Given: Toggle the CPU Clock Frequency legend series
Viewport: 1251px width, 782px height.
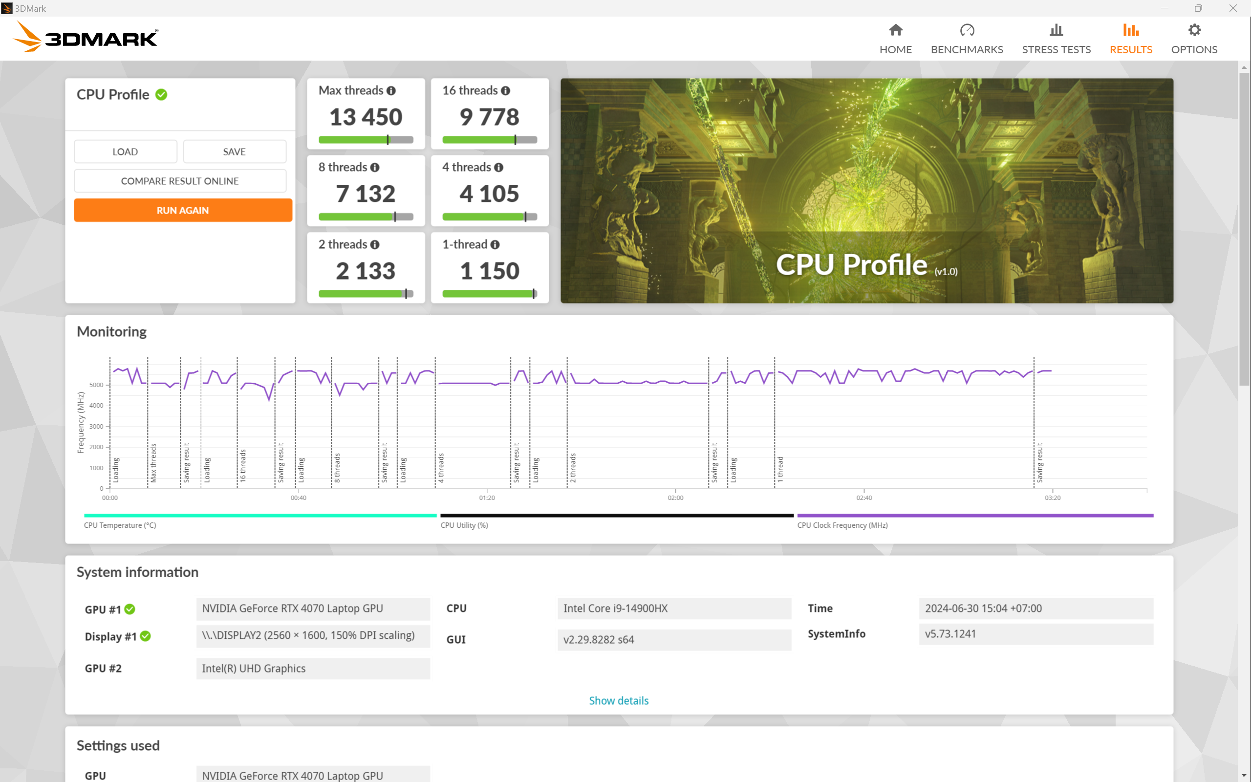Looking at the screenshot, I should pyautogui.click(x=975, y=521).
